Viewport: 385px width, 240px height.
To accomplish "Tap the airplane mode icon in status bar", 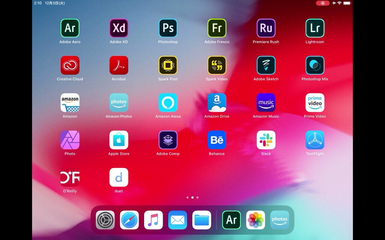I will click(x=334, y=3).
